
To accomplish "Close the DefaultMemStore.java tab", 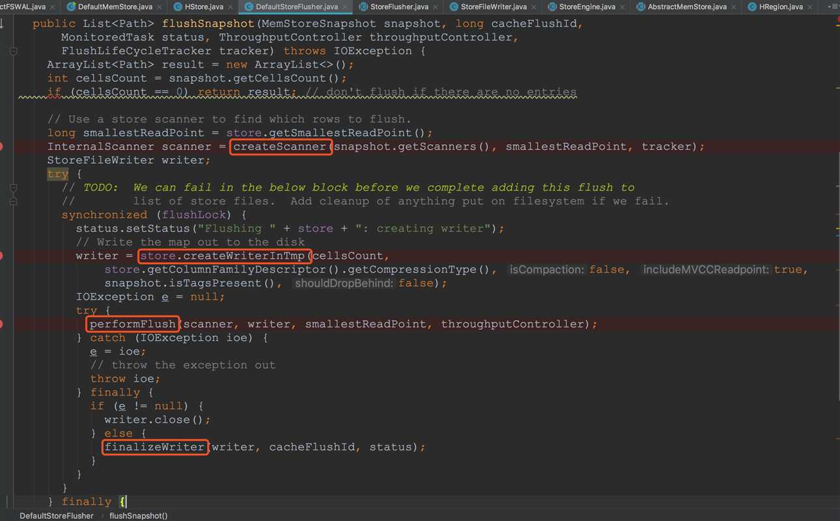I will click(160, 7).
